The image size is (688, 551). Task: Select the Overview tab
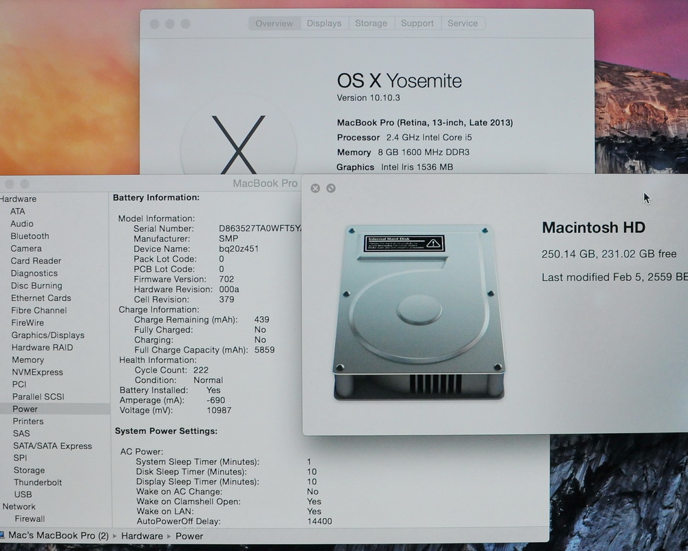(x=275, y=23)
